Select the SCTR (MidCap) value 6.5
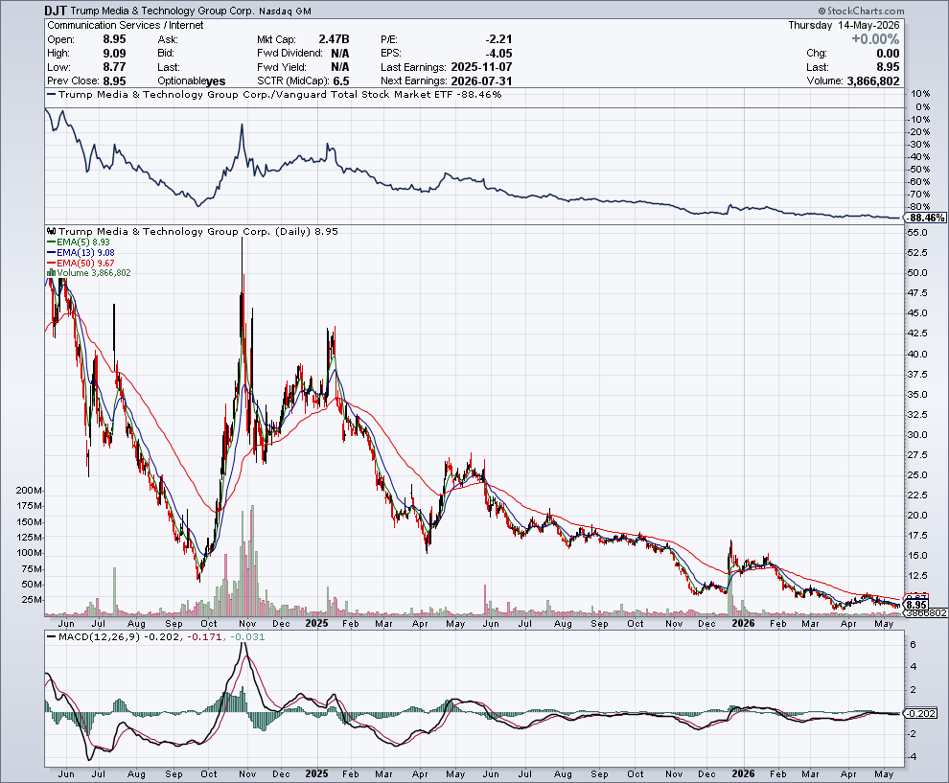The height and width of the screenshot is (783, 949). 341,81
